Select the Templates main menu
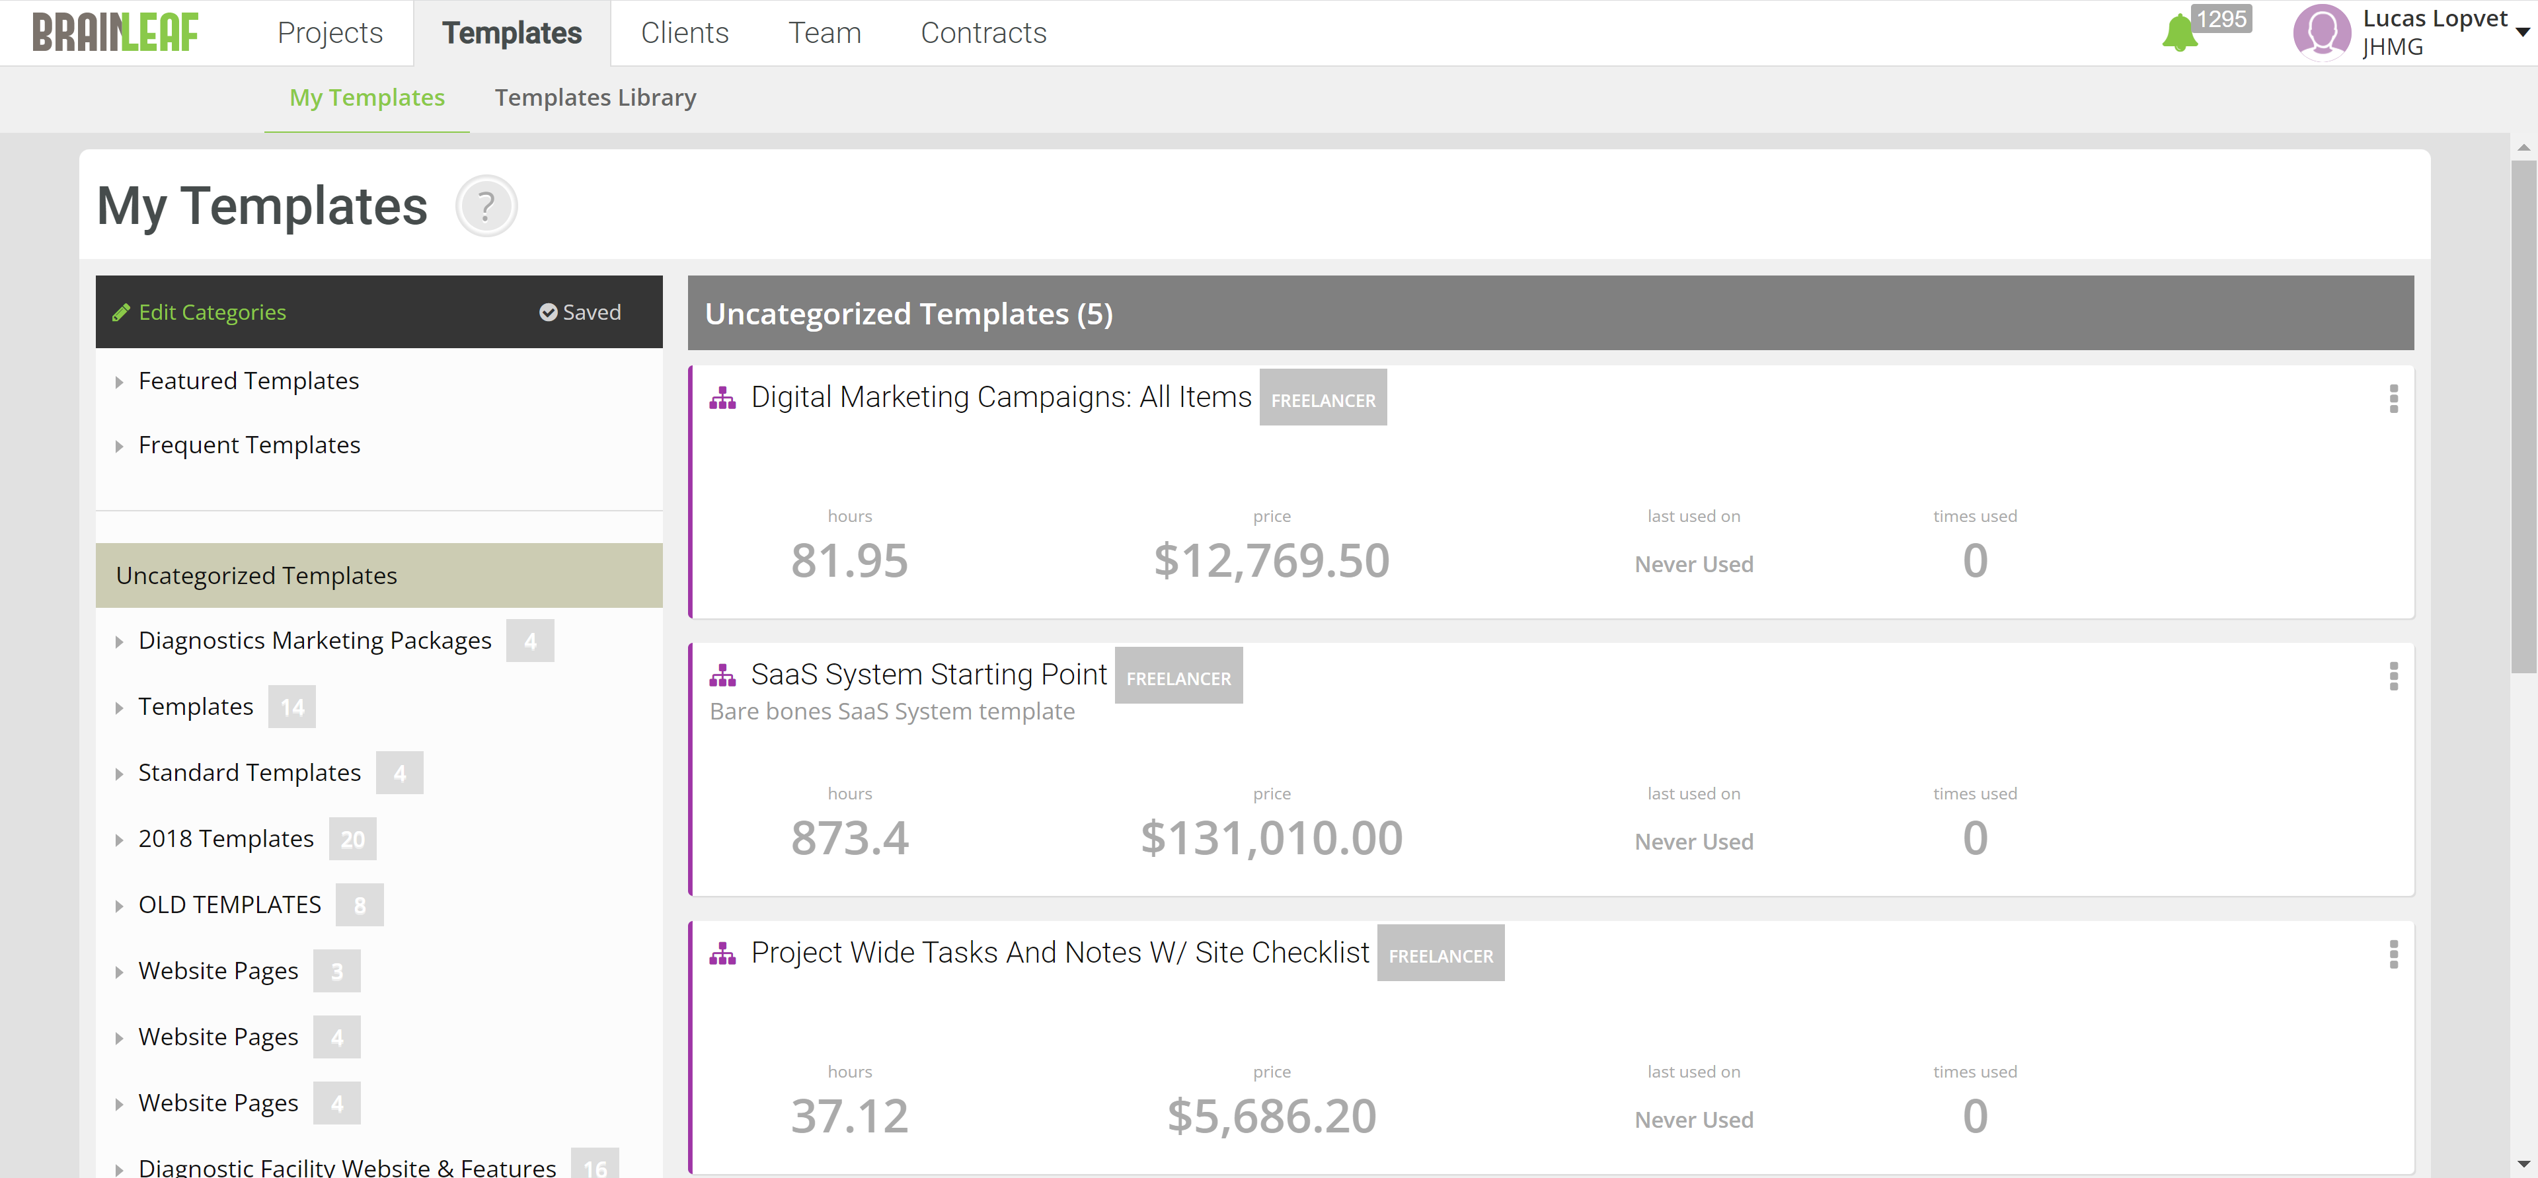 [512, 32]
